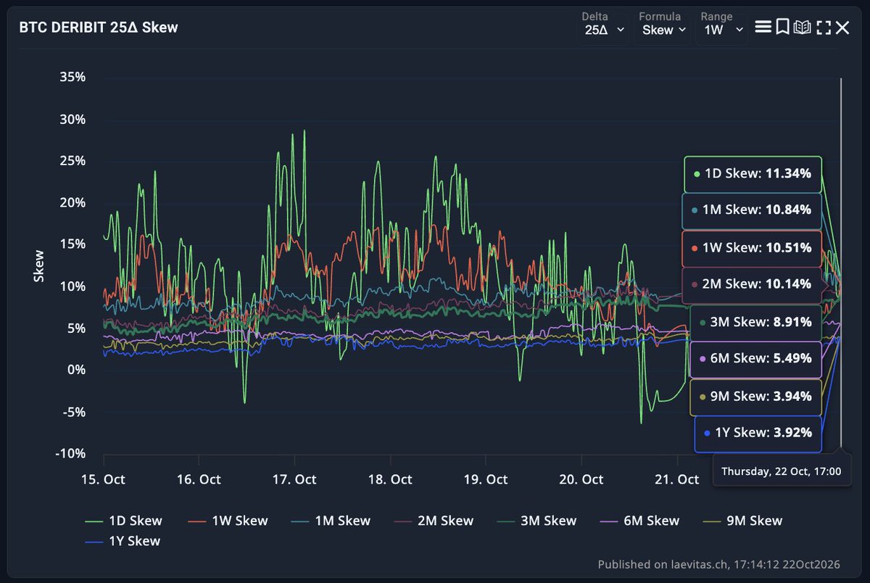Toggle 1M Skew series in legend
Image resolution: width=870 pixels, height=583 pixels.
[332, 521]
